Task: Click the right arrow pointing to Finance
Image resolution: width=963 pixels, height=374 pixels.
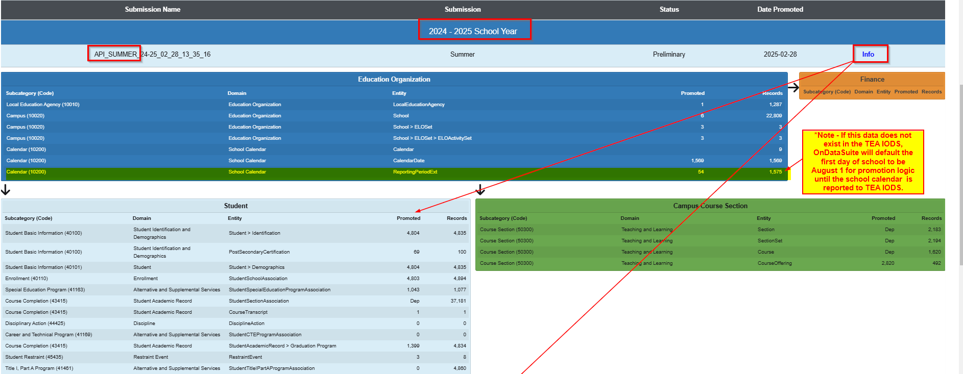Action: [x=793, y=88]
